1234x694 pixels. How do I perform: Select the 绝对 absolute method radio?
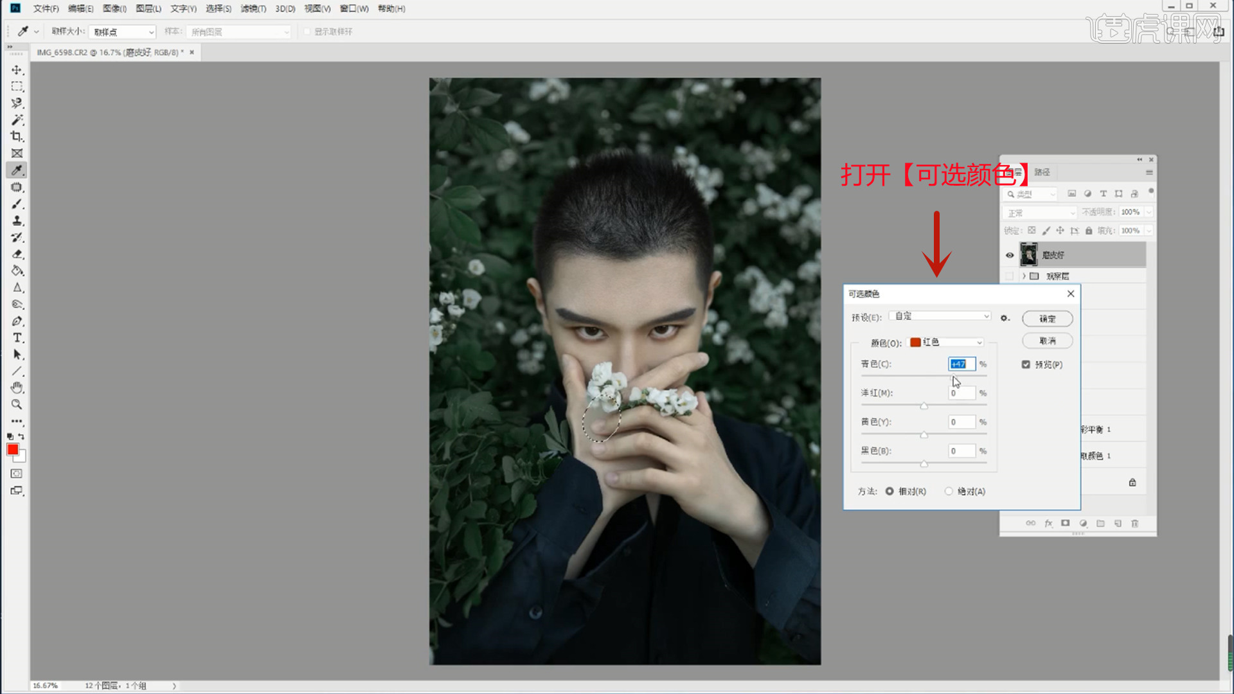[x=949, y=491]
